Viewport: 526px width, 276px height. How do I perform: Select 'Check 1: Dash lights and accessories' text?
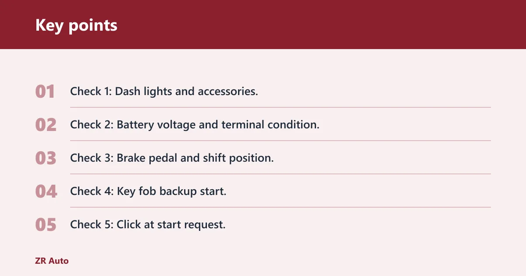tap(164, 92)
